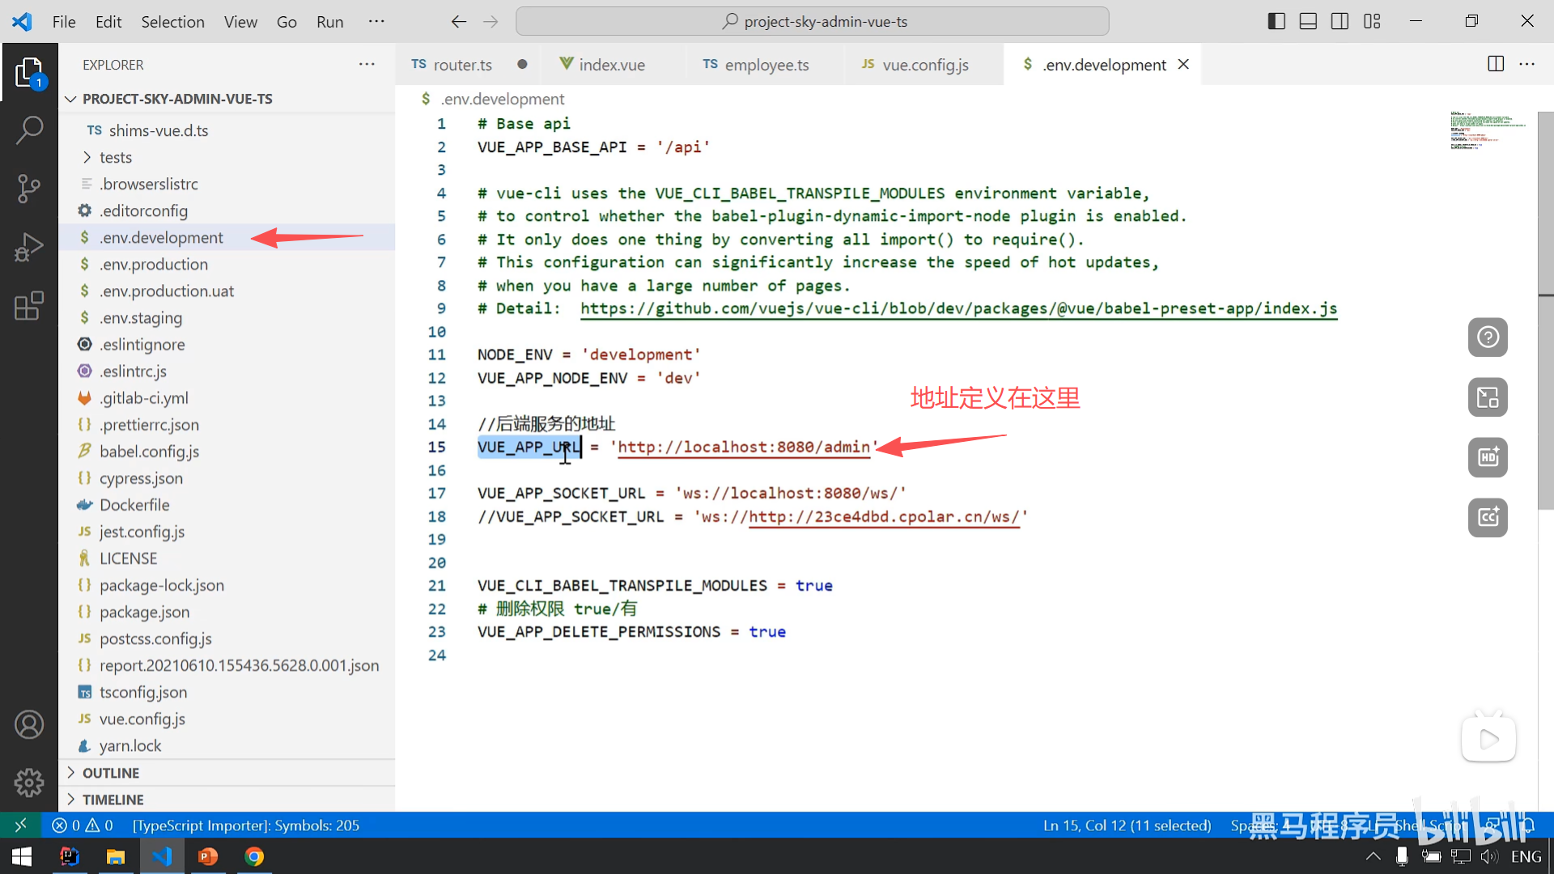Image resolution: width=1554 pixels, height=874 pixels.
Task: Open the Search view in activity bar
Action: [29, 129]
